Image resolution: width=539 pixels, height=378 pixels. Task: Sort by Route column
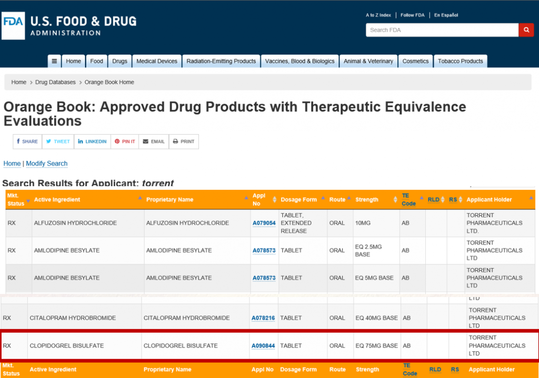340,199
